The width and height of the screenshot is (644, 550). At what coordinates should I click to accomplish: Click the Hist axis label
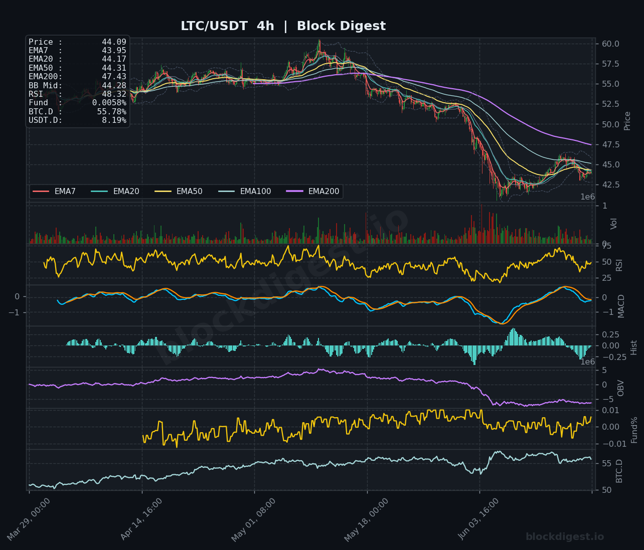tap(634, 347)
